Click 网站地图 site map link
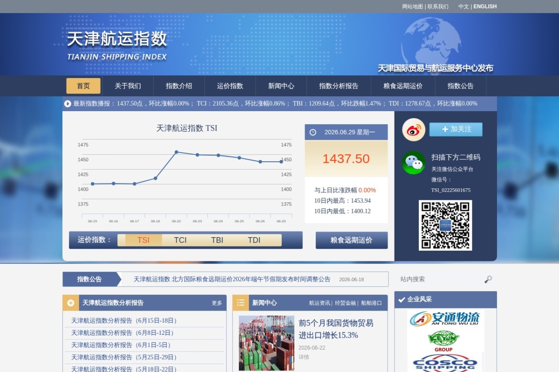 413,7
